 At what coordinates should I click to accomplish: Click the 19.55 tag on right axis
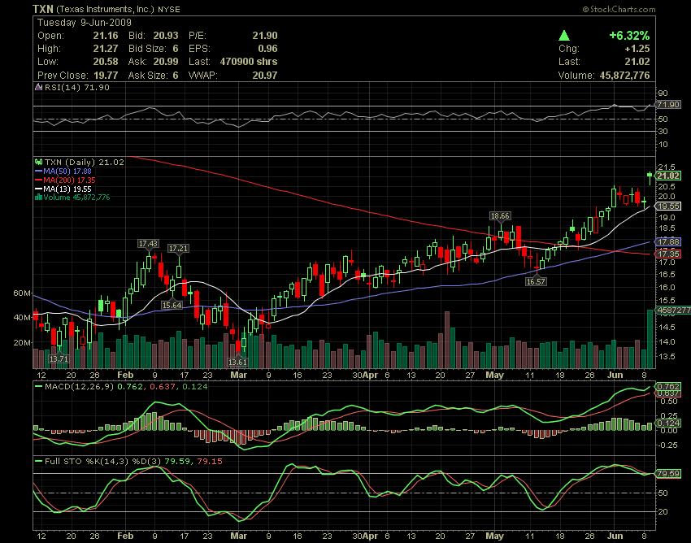(x=668, y=206)
